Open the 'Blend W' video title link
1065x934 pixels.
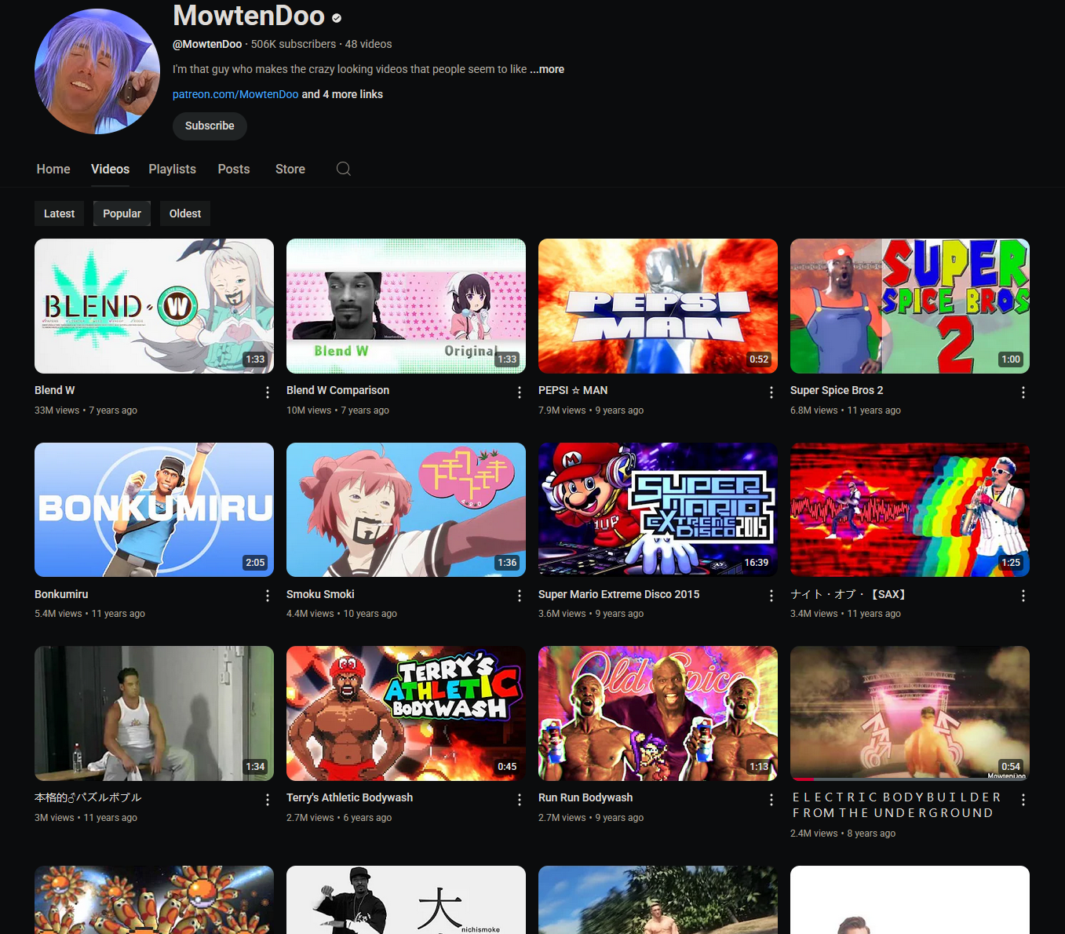pyautogui.click(x=55, y=390)
